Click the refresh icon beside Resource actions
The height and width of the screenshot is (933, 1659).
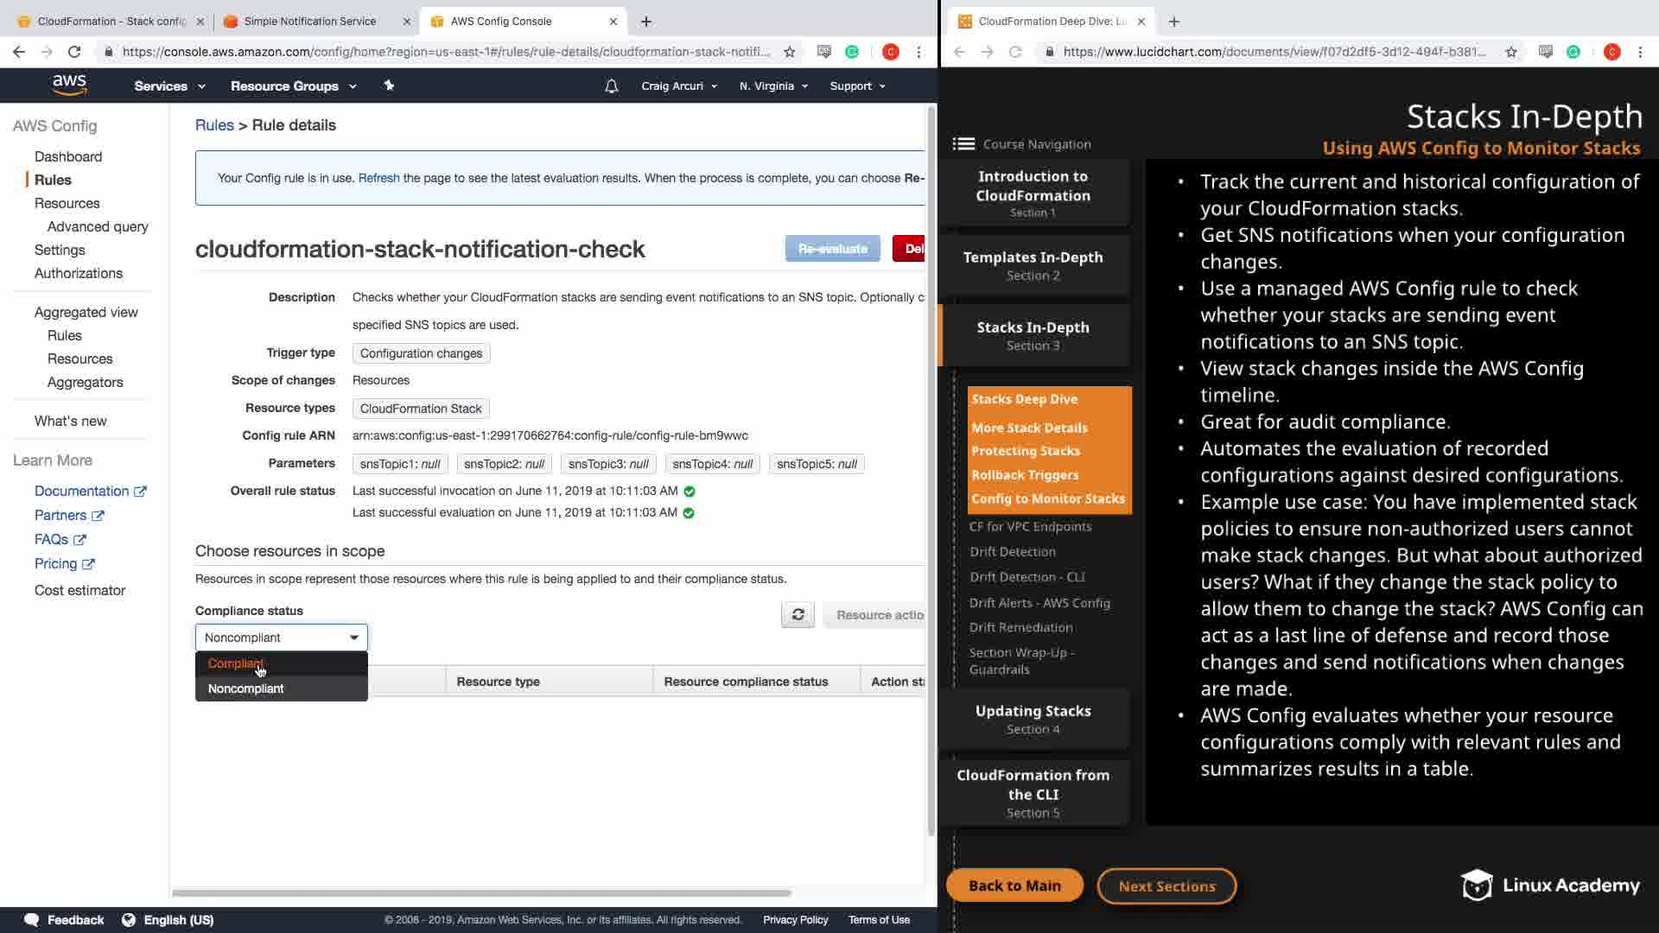798,615
